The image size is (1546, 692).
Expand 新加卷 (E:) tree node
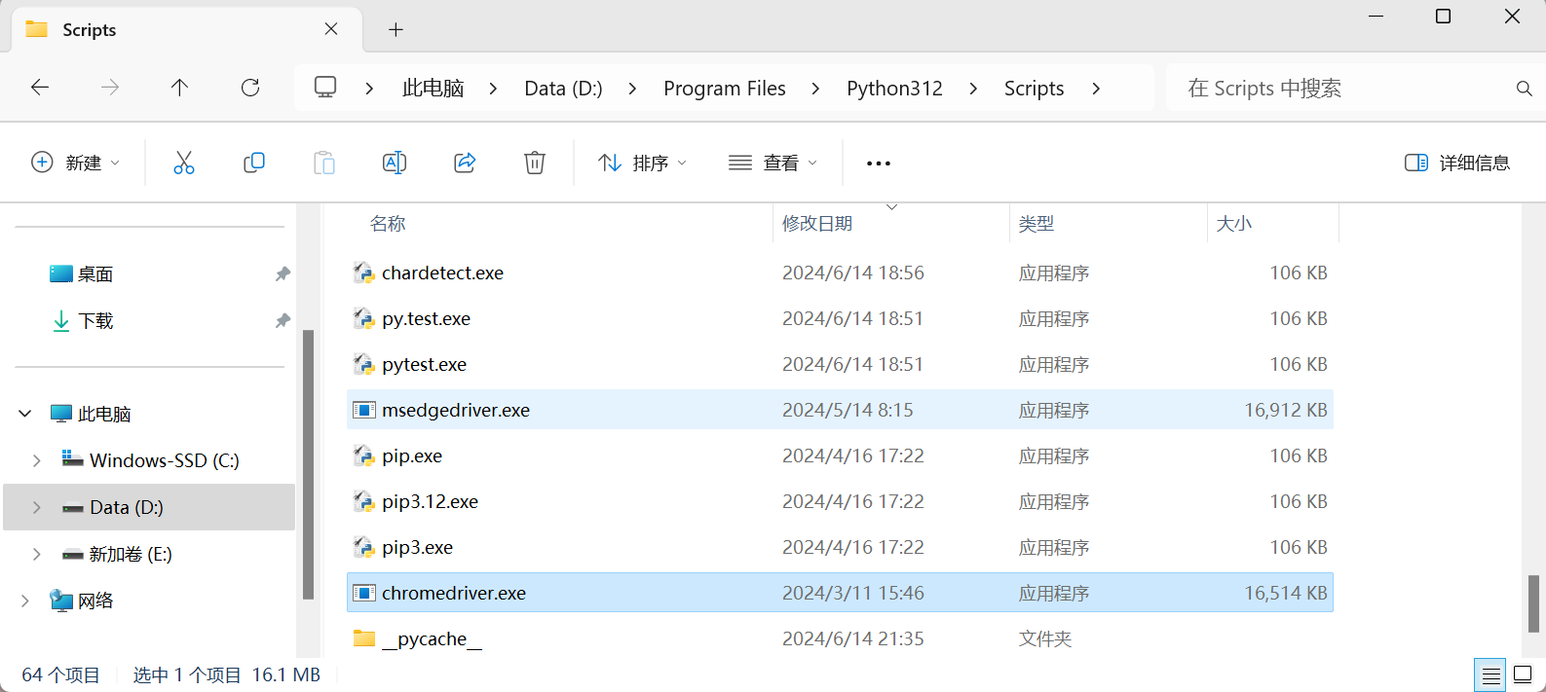coord(36,554)
